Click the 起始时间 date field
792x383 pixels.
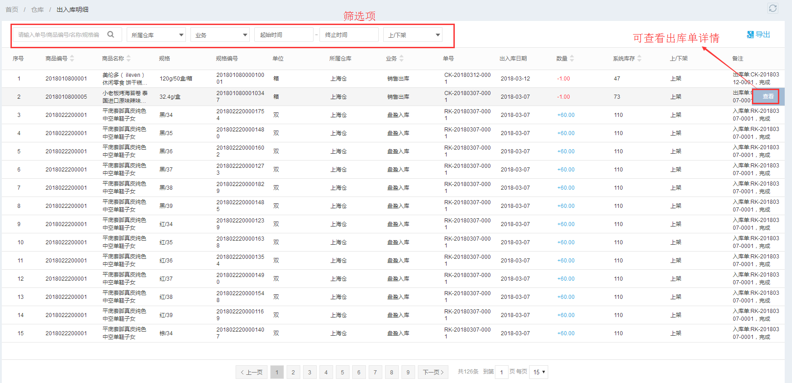[284, 35]
